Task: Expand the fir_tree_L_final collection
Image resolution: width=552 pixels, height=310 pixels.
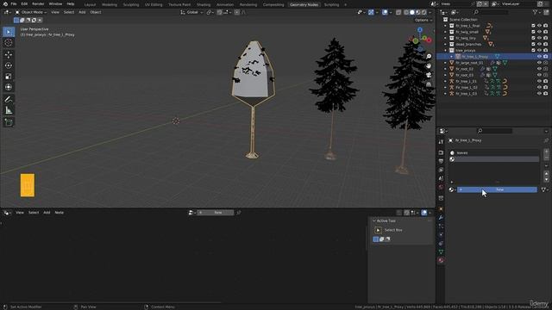Action: click(445, 26)
